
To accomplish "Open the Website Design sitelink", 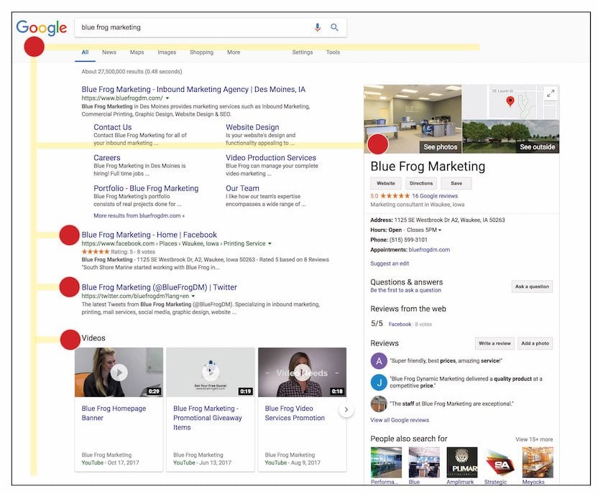I will pyautogui.click(x=252, y=127).
